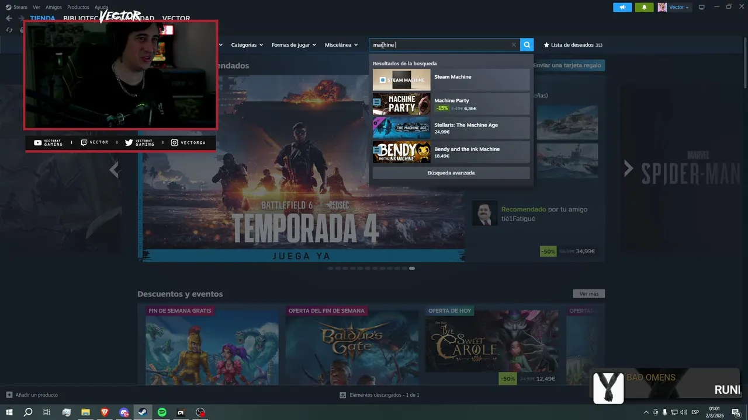Open the Battlefield 6 Temporada 4 banner

[302, 168]
